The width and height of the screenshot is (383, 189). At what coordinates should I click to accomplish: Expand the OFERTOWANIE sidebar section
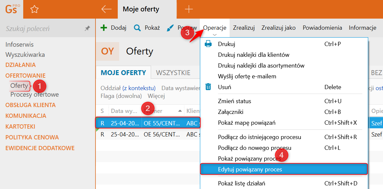[26, 75]
